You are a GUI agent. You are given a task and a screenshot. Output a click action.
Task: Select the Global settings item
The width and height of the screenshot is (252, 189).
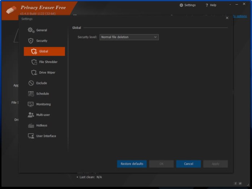(45, 51)
